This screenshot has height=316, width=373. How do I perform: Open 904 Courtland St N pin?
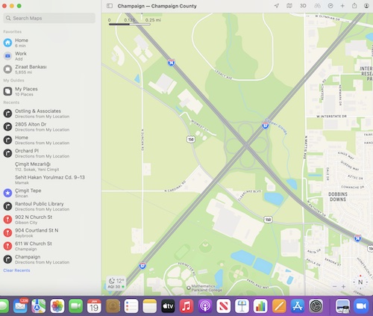(50, 232)
